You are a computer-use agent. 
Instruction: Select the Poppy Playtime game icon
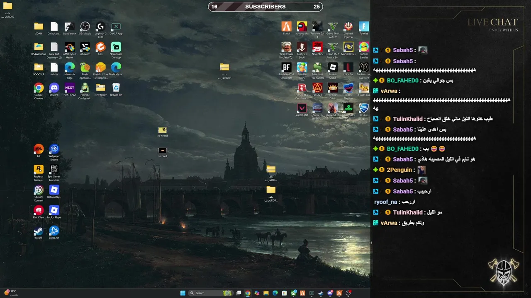click(348, 91)
